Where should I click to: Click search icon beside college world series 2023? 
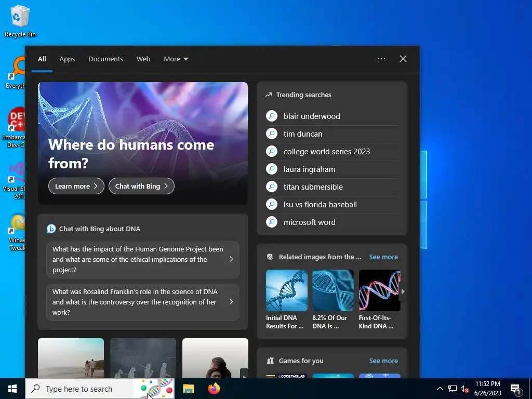(x=271, y=151)
